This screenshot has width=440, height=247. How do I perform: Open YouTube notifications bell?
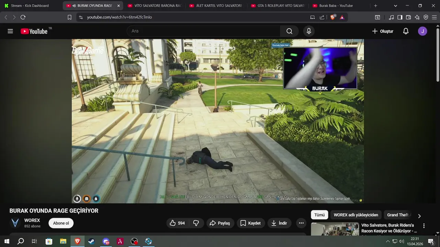pyautogui.click(x=406, y=31)
